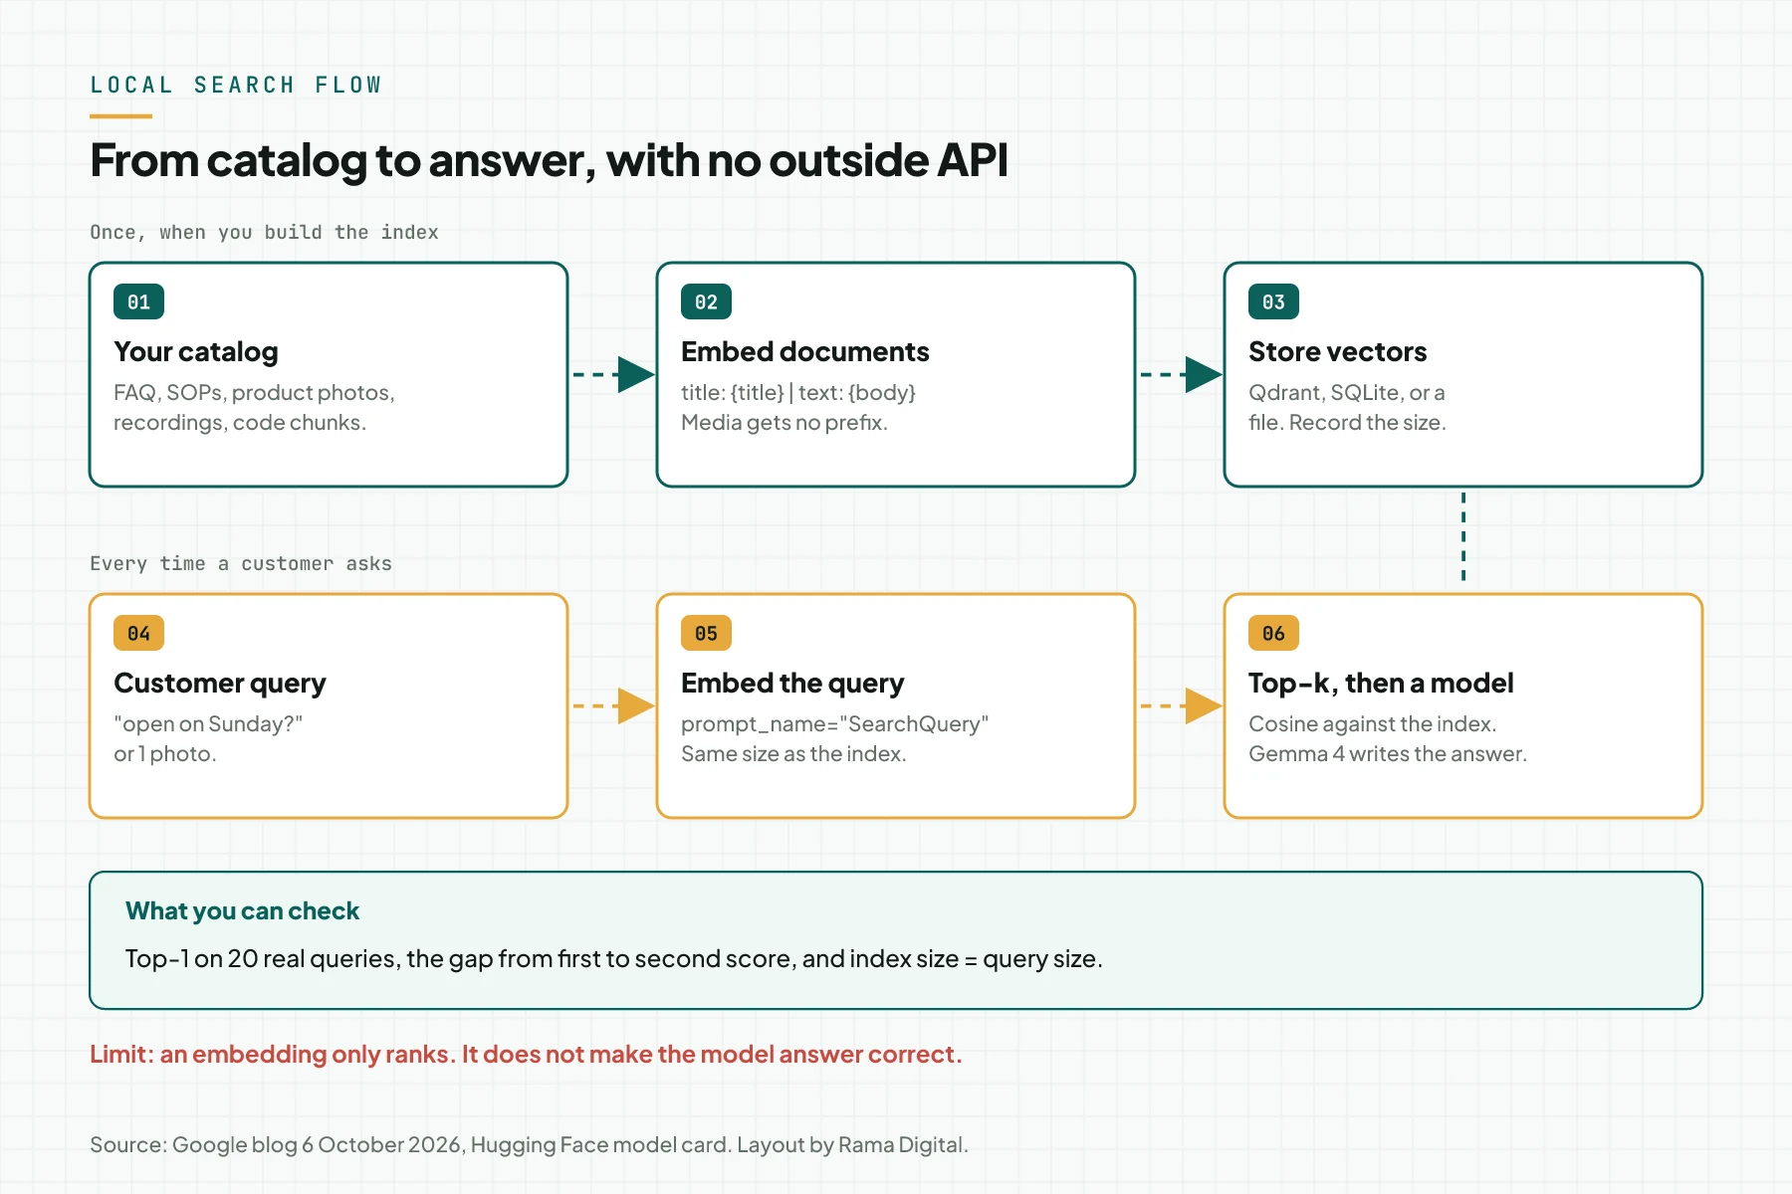The image size is (1792, 1194).
Task: Select the "Embed the query" card title
Action: pos(792,683)
